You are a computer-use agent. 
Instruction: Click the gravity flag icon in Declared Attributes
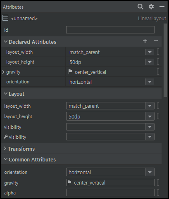click(70, 71)
